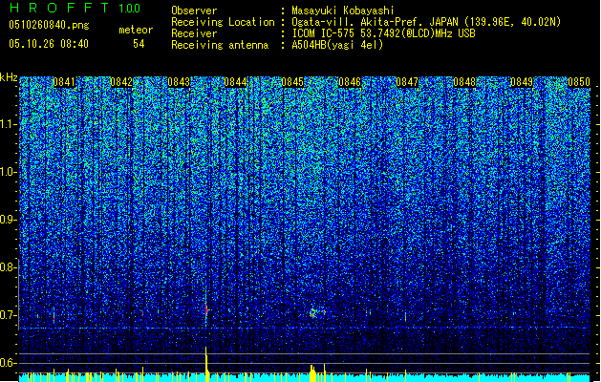The image size is (601, 382).
Task: Click the 1.0 kHz axis label
Action: pyautogui.click(x=9, y=172)
